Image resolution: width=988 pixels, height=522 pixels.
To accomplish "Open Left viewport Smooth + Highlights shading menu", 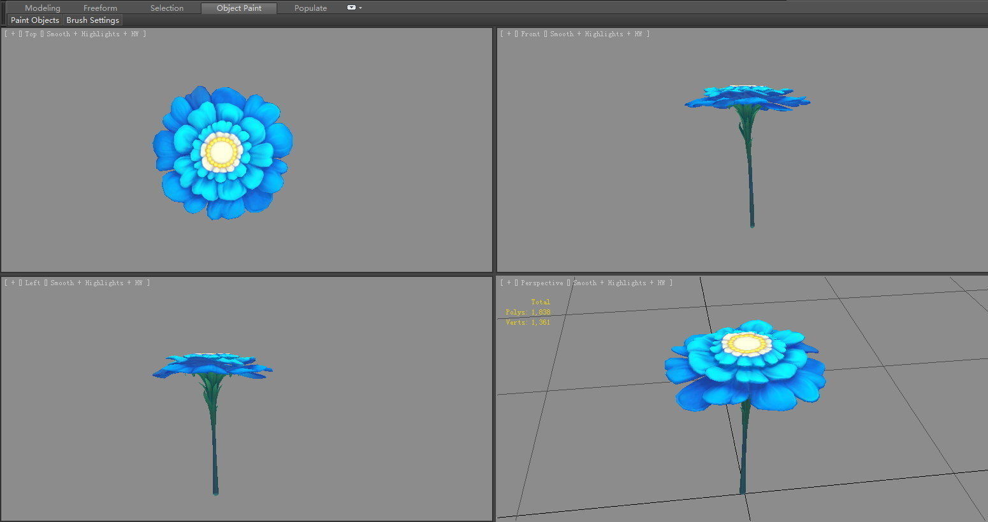I will tap(96, 283).
